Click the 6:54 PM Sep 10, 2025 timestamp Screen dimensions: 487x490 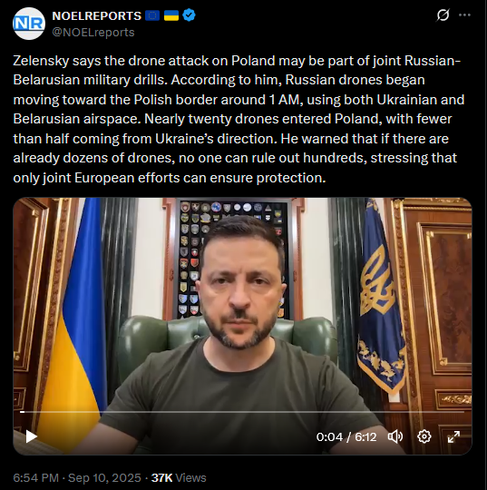77,478
